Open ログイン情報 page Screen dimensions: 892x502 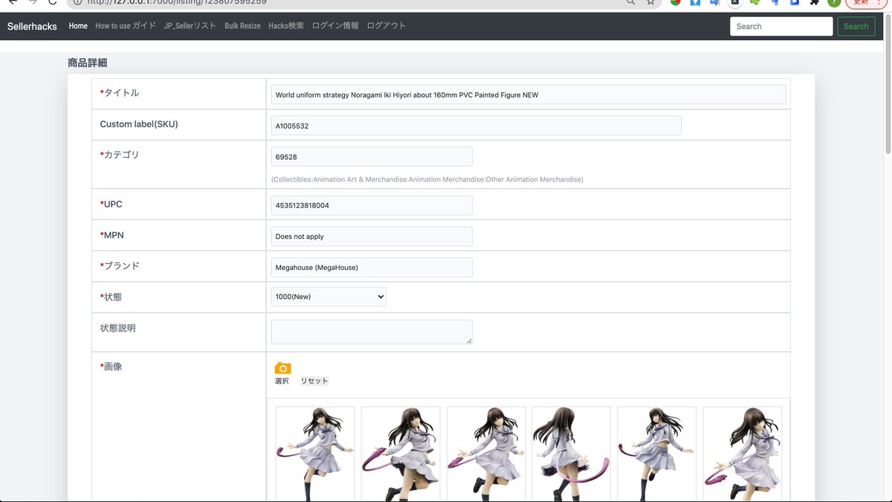tap(335, 26)
